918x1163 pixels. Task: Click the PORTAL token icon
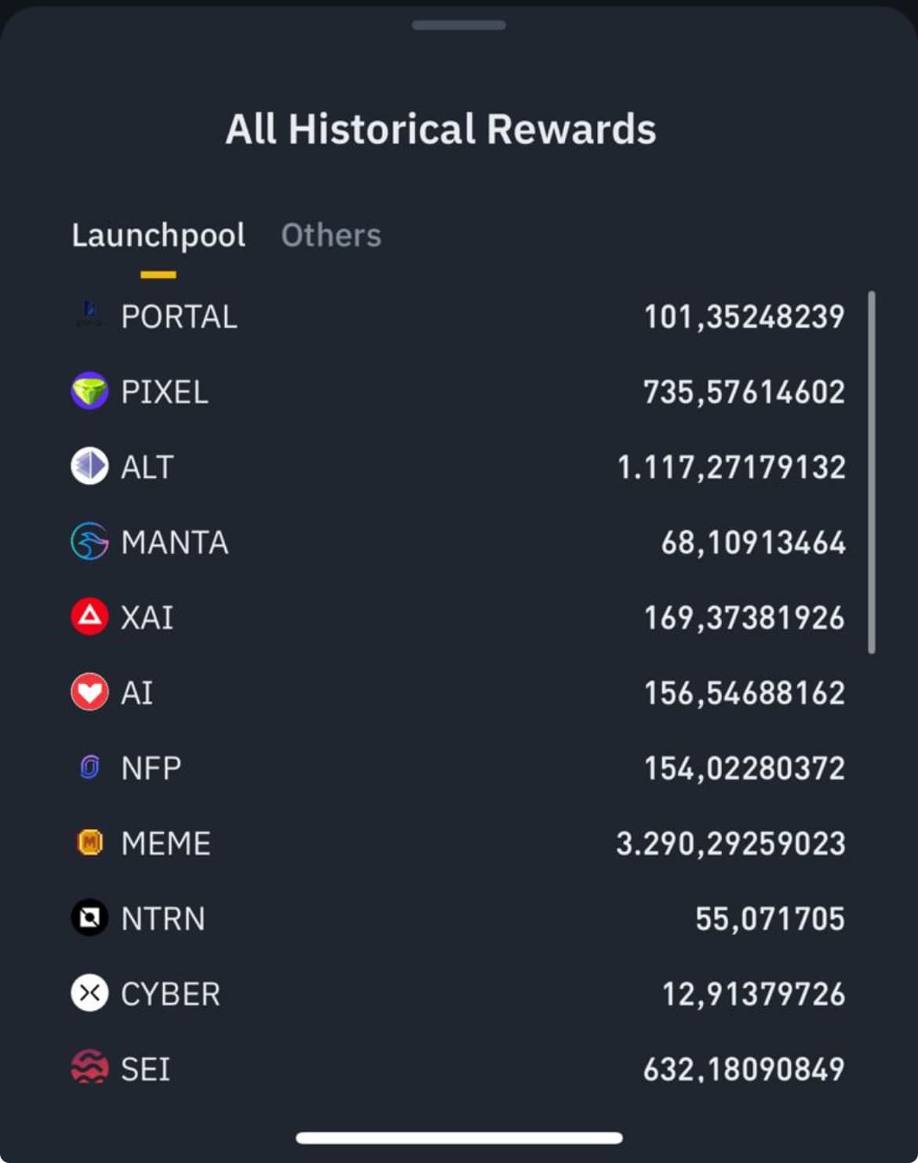89,315
